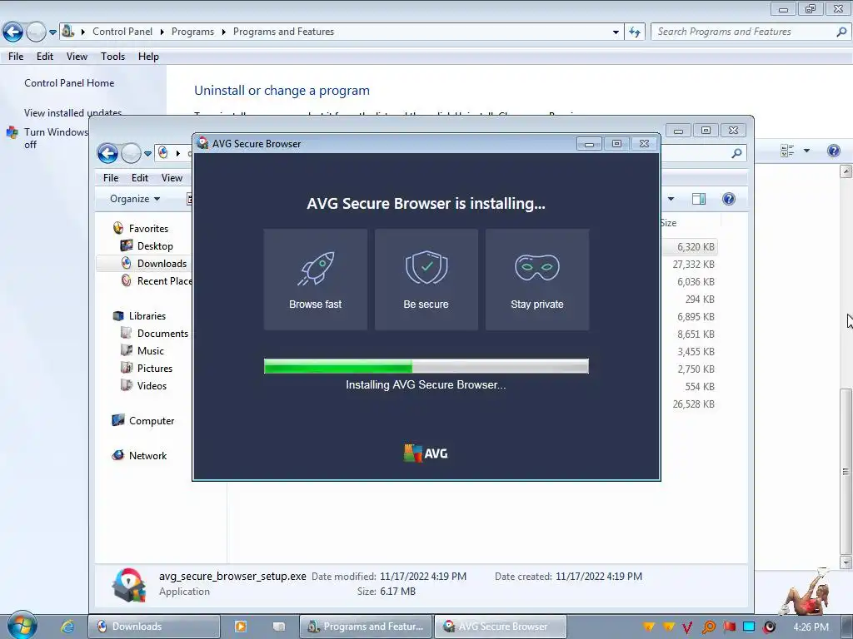Image resolution: width=853 pixels, height=639 pixels.
Task: Click the installation progress bar
Action: click(426, 366)
